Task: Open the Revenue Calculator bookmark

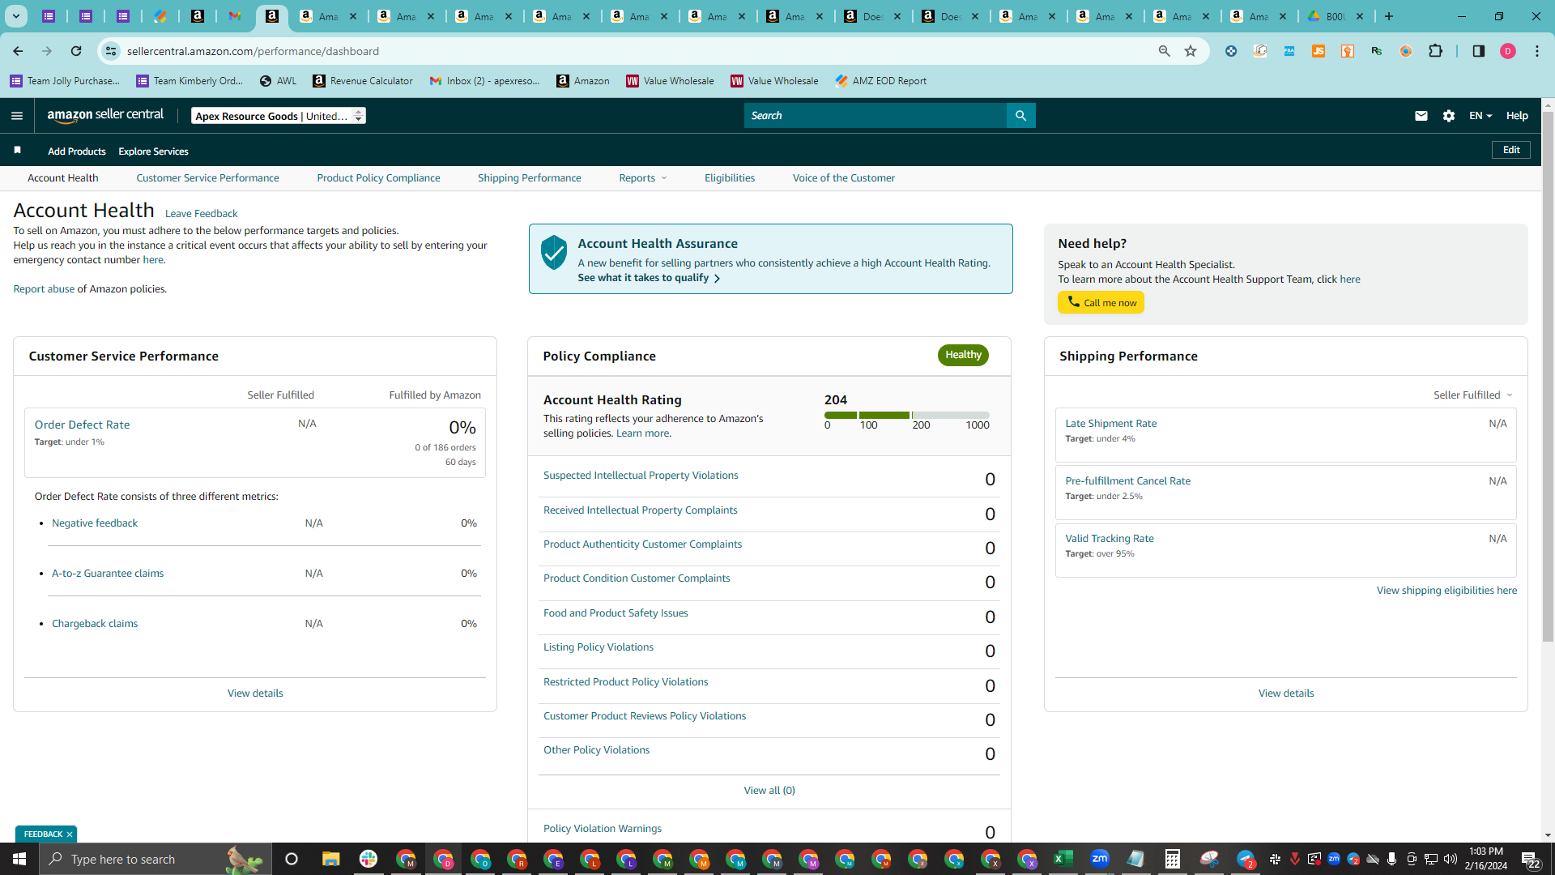Action: point(363,81)
